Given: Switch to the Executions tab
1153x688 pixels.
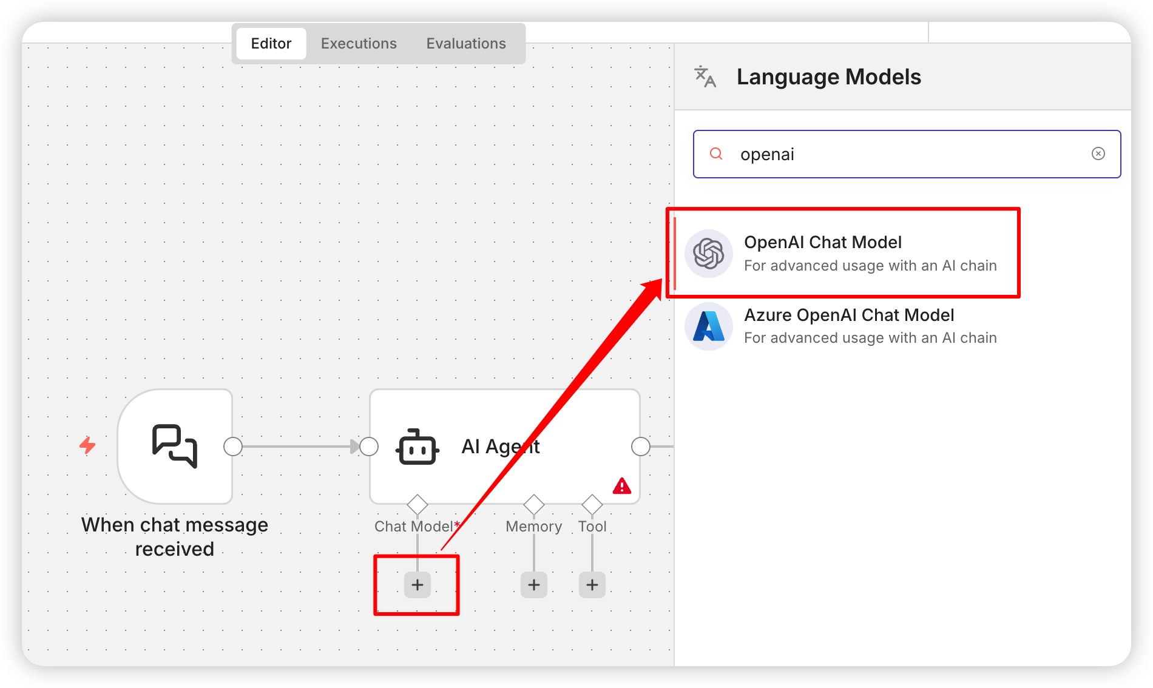Looking at the screenshot, I should tap(359, 44).
